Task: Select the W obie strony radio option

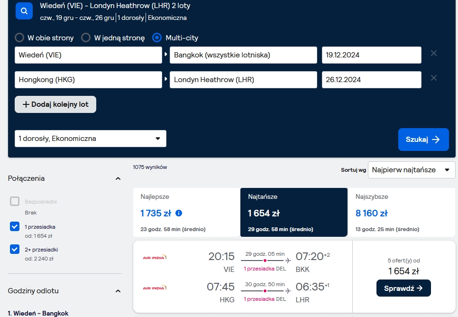Action: coord(19,37)
